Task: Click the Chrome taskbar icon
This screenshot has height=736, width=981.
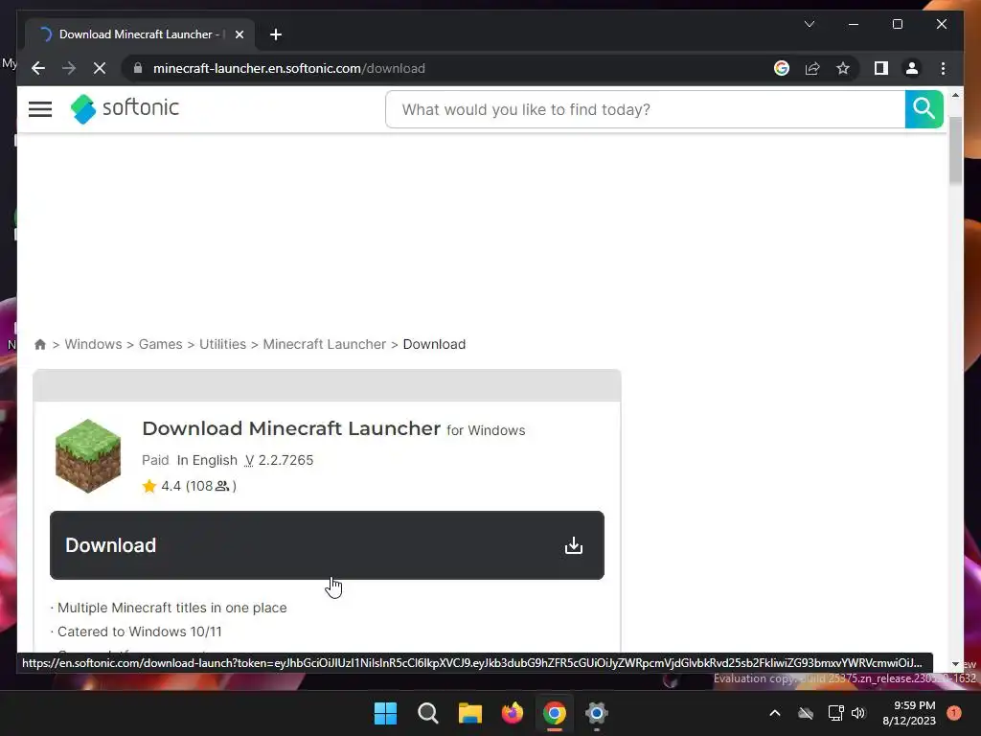Action: point(555,713)
